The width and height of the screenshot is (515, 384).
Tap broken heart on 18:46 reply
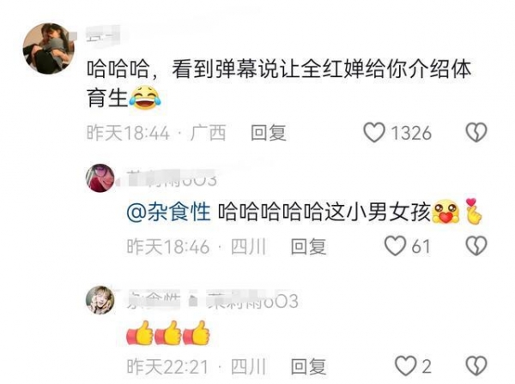tap(476, 246)
